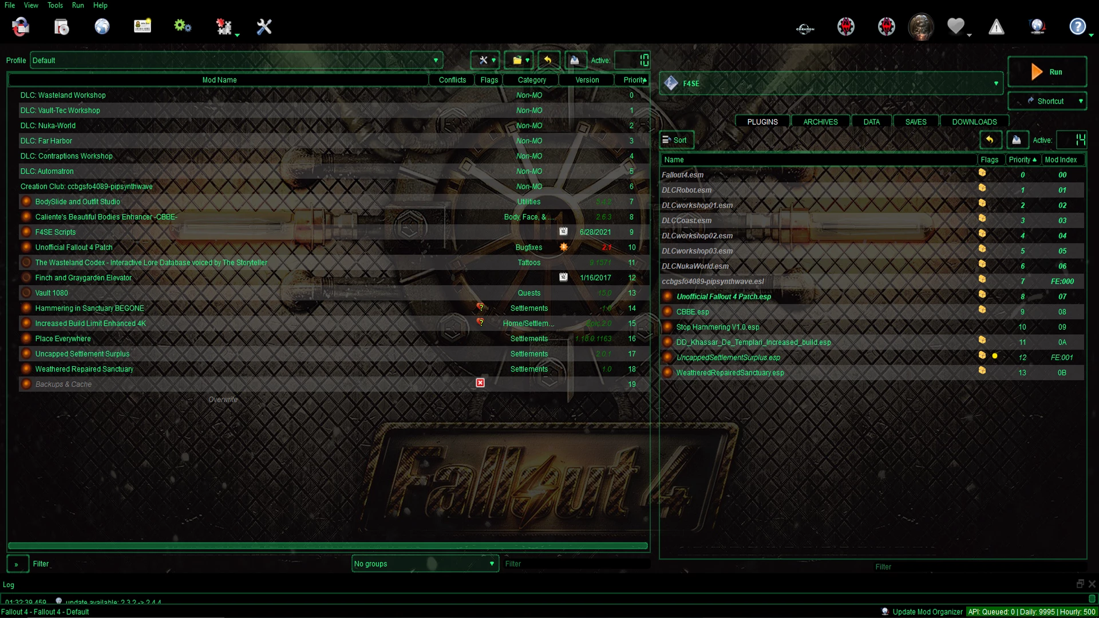The height and width of the screenshot is (618, 1099).
Task: Open the executables gears icon
Action: click(x=183, y=26)
